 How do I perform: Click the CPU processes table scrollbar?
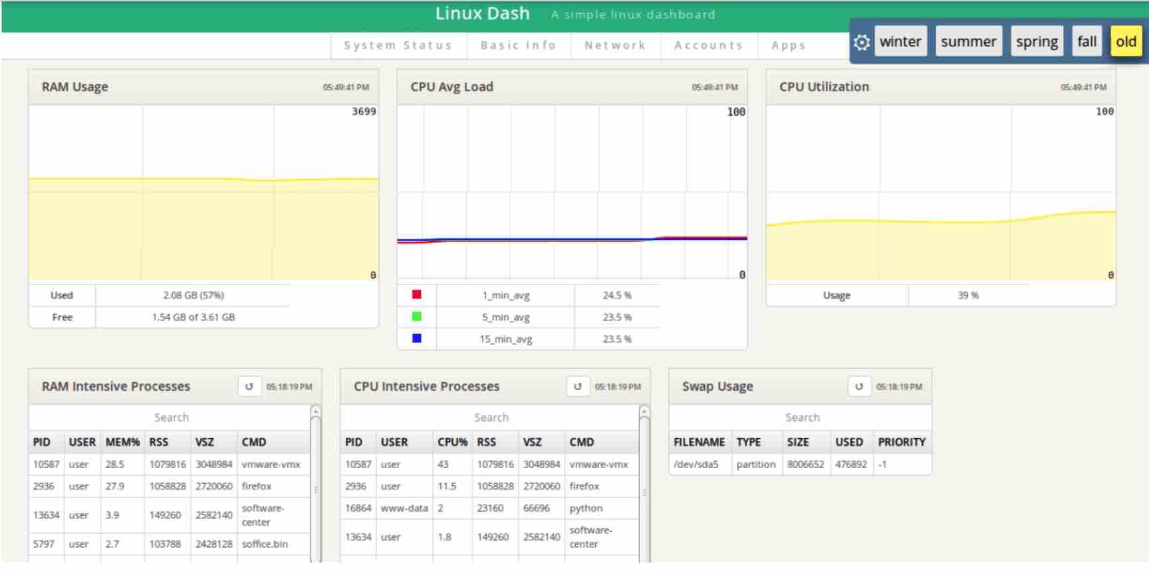coord(644,485)
